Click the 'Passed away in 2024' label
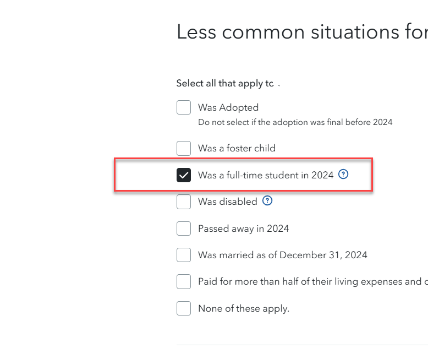 [x=244, y=229]
